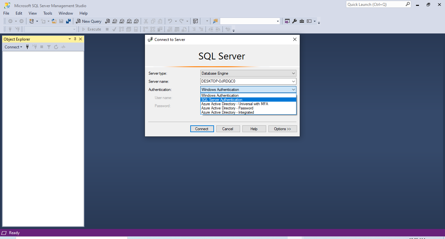Click the Connect Object Explorer plug icon
Screen dimensions: 445x239
click(27, 47)
